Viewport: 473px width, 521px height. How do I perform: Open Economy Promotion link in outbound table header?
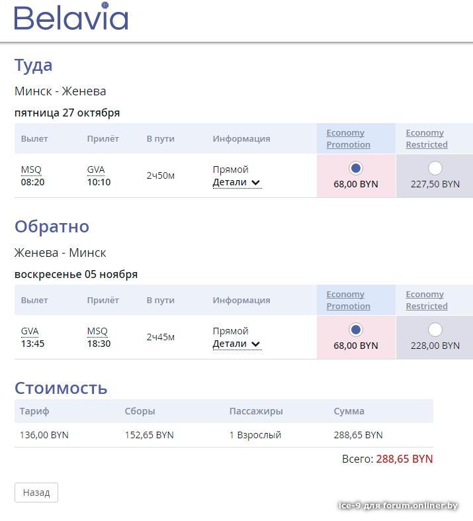(348, 138)
